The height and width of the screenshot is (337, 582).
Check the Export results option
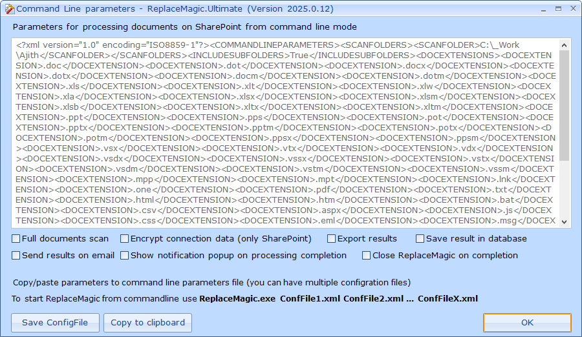click(332, 239)
